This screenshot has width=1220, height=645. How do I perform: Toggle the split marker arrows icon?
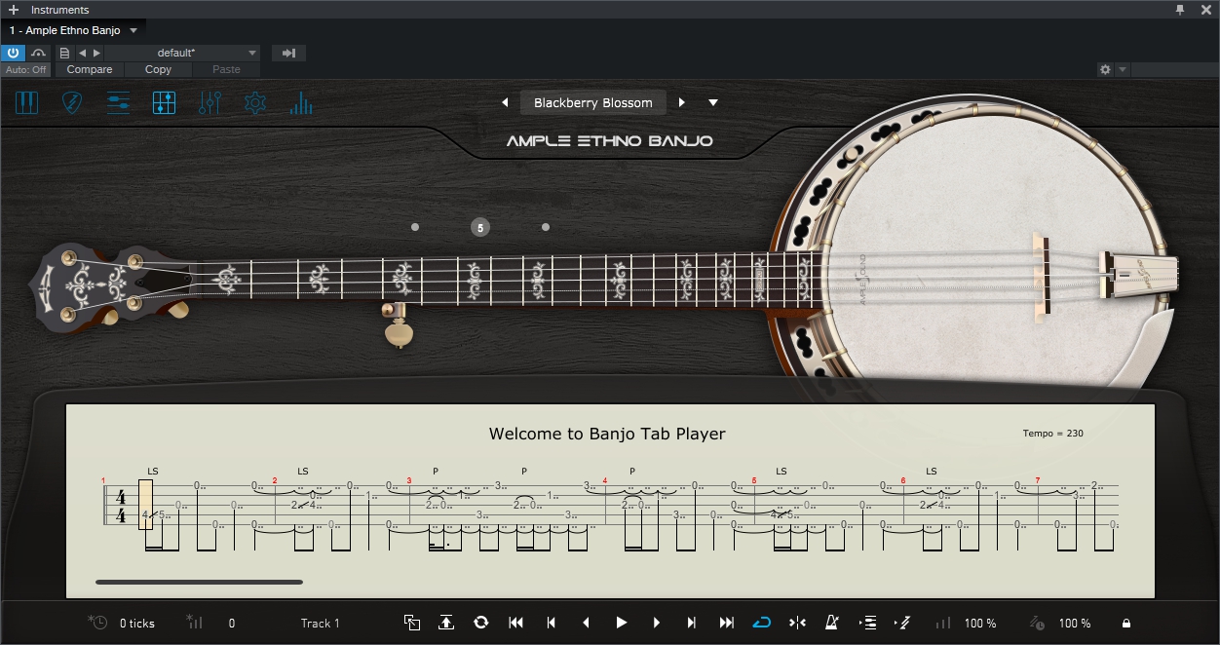pyautogui.click(x=797, y=623)
